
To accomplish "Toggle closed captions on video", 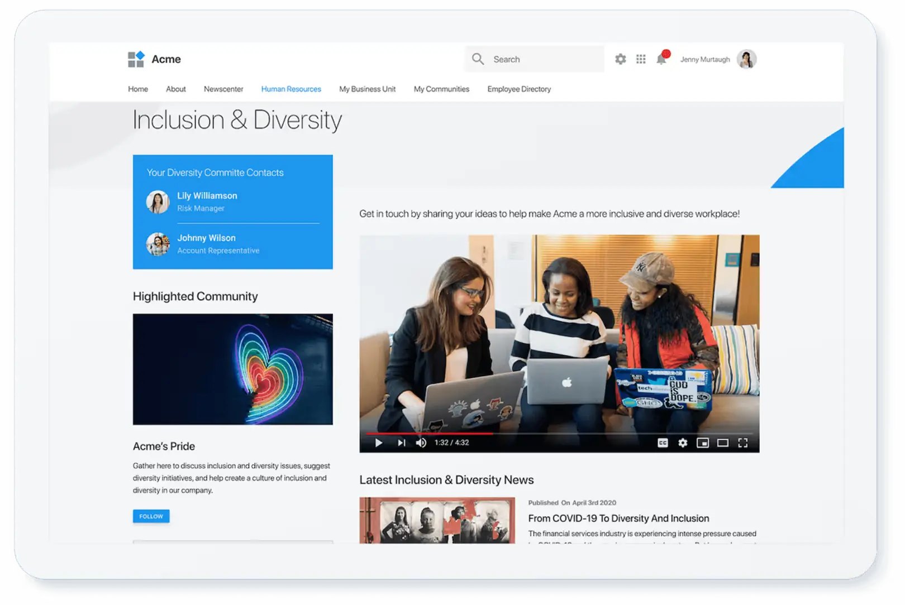I will (663, 443).
